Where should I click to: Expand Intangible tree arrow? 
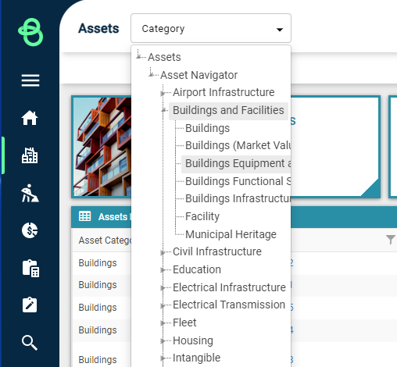(163, 358)
